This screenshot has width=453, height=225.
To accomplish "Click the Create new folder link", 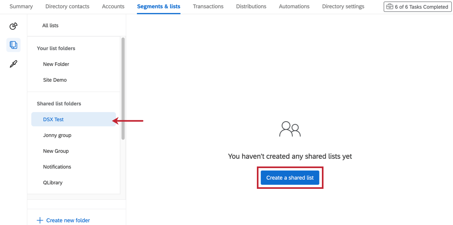I will coord(68,220).
